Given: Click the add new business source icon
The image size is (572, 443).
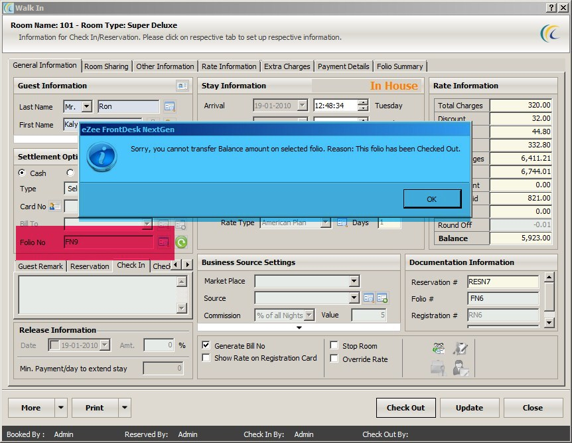Looking at the screenshot, I should coord(382,298).
